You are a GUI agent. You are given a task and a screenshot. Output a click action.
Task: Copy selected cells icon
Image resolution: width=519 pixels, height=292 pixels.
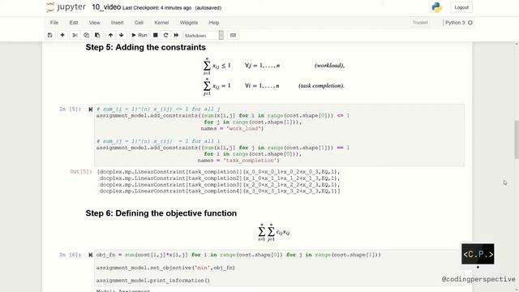click(86, 35)
